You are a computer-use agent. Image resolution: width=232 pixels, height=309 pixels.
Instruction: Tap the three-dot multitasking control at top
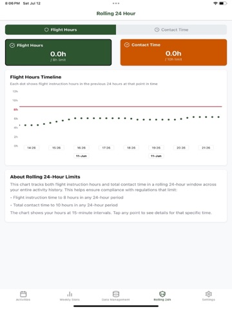point(116,3)
